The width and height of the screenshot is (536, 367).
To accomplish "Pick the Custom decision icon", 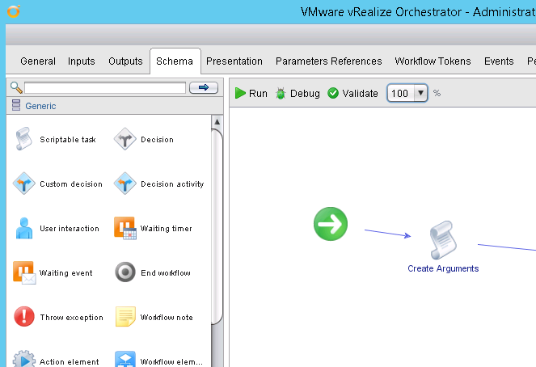I will click(24, 183).
